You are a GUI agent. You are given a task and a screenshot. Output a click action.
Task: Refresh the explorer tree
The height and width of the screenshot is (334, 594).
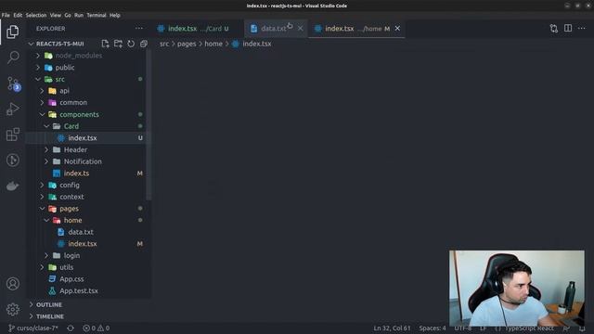(x=131, y=44)
